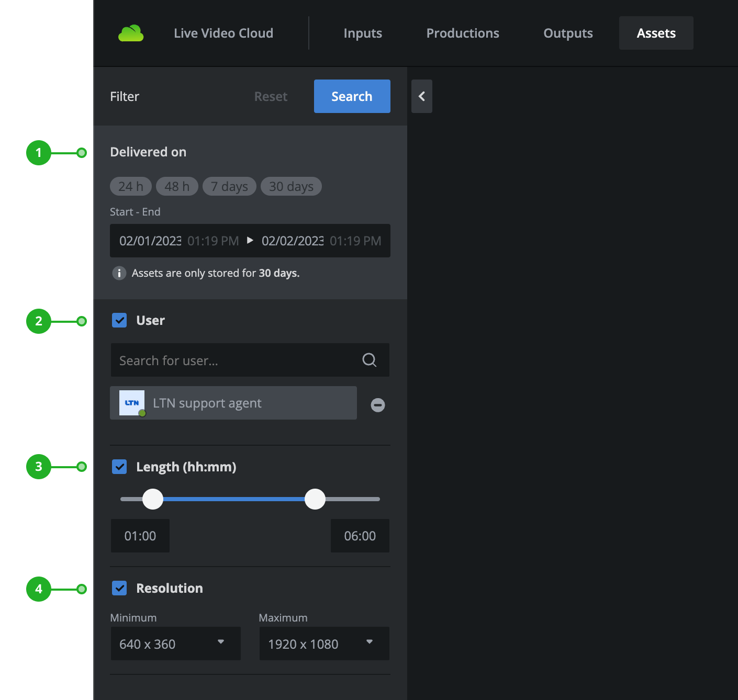The height and width of the screenshot is (700, 738).
Task: Open the Minimum resolution dropdown
Action: pyautogui.click(x=175, y=643)
